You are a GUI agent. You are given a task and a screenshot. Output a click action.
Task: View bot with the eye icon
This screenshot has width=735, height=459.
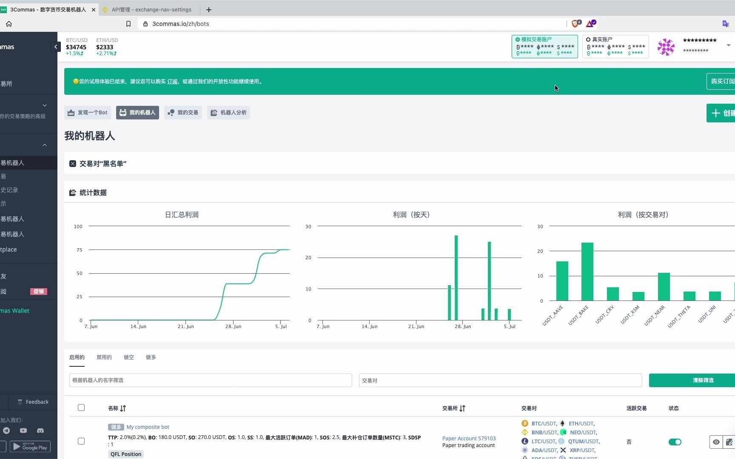pos(716,442)
